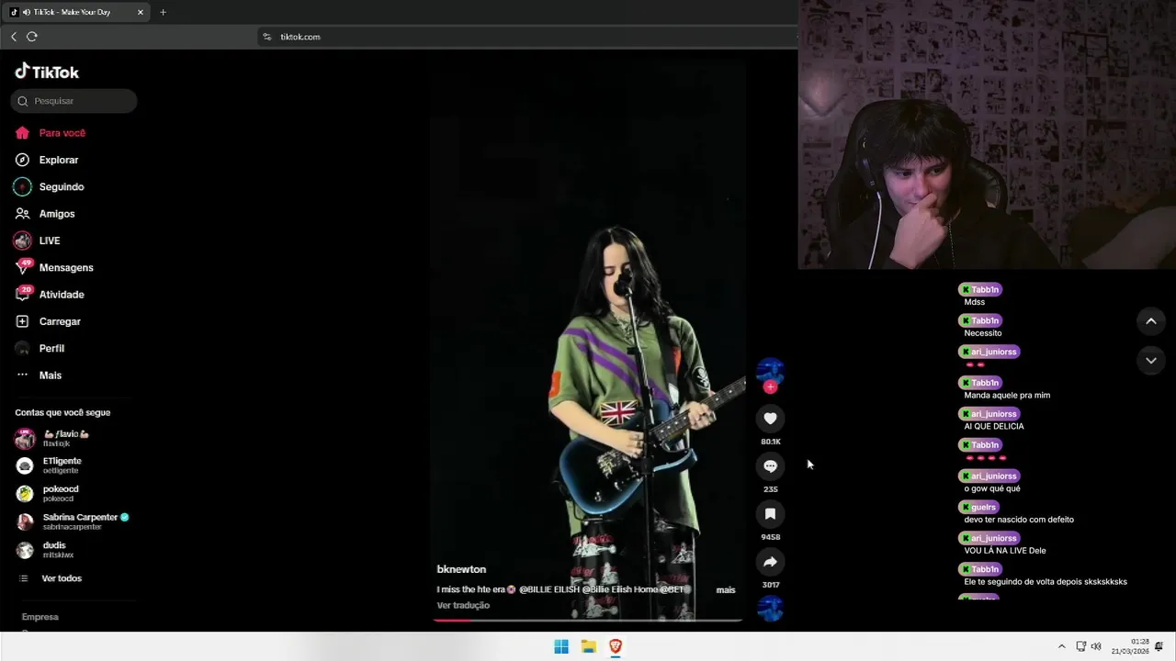This screenshot has width=1176, height=661.
Task: Open the comments bubble icon
Action: coord(770,466)
